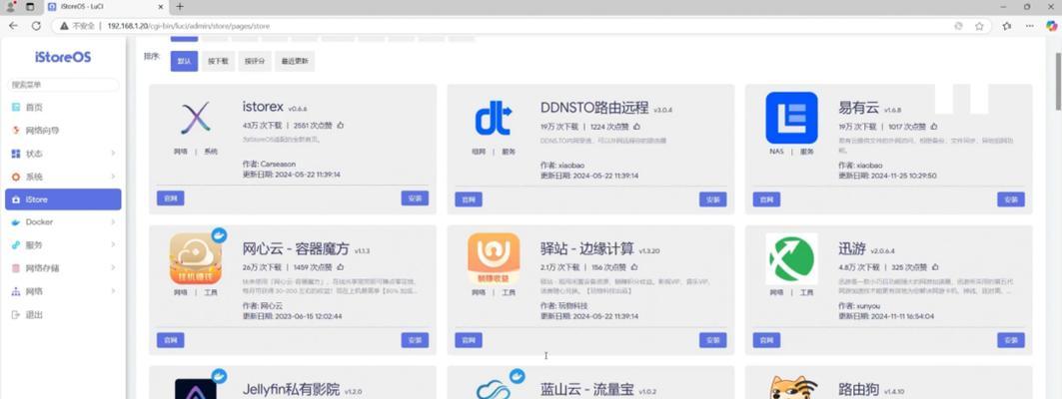
Task: Click the 网络存储 pink storage icon
Action: (16, 267)
